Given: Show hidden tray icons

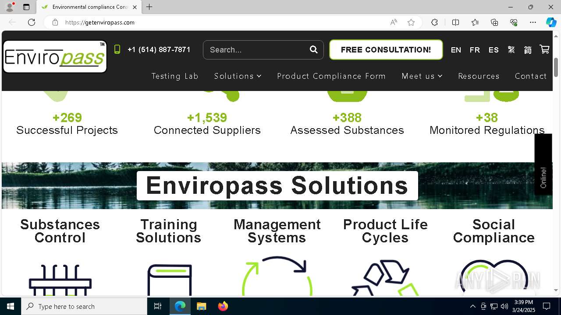Looking at the screenshot, I should pyautogui.click(x=472, y=306).
